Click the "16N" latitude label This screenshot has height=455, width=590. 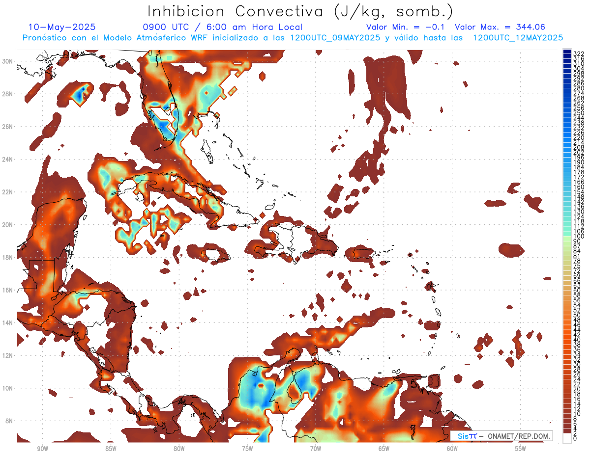coord(8,290)
